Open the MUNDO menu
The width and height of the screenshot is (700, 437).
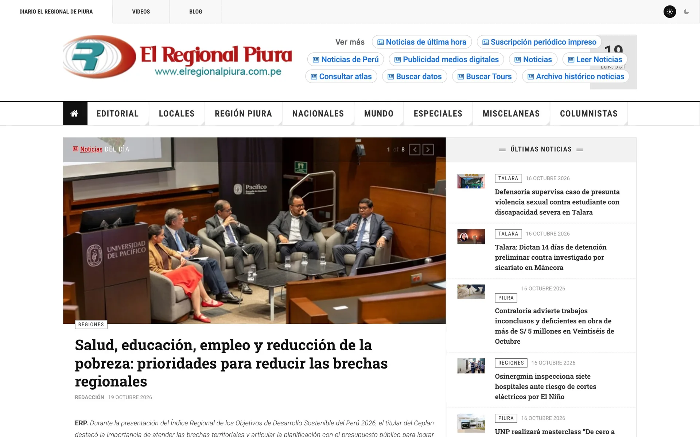(379, 114)
